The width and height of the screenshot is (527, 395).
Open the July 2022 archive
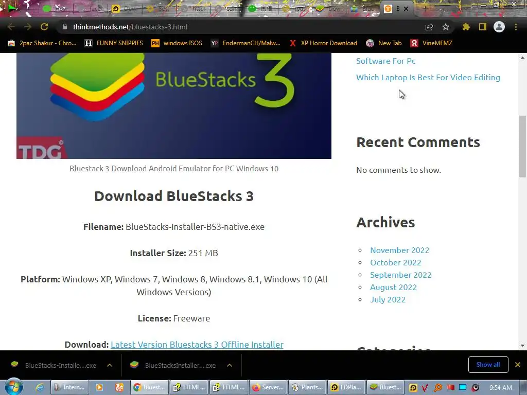point(388,300)
